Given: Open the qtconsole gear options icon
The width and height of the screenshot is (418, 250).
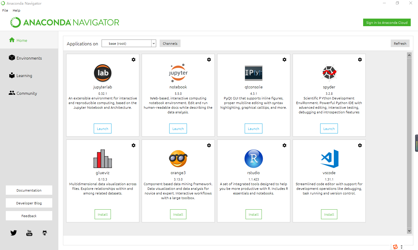Looking at the screenshot, I should (x=284, y=60).
